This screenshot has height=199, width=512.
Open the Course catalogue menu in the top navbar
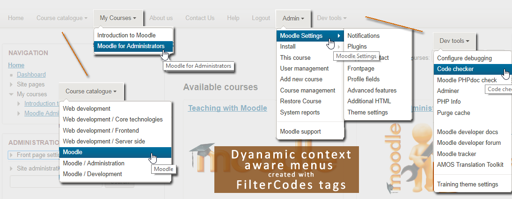tap(62, 18)
